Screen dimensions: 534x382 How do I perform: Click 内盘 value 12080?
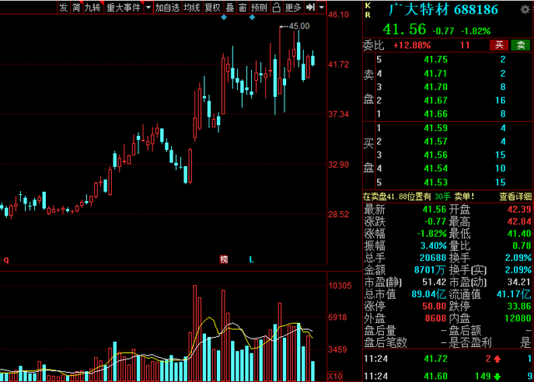517,319
